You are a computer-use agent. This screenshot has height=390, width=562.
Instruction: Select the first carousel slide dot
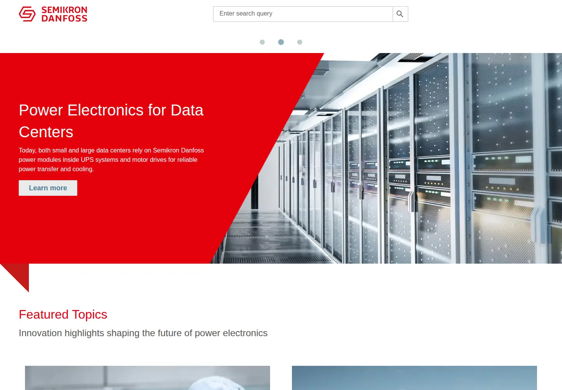(262, 42)
